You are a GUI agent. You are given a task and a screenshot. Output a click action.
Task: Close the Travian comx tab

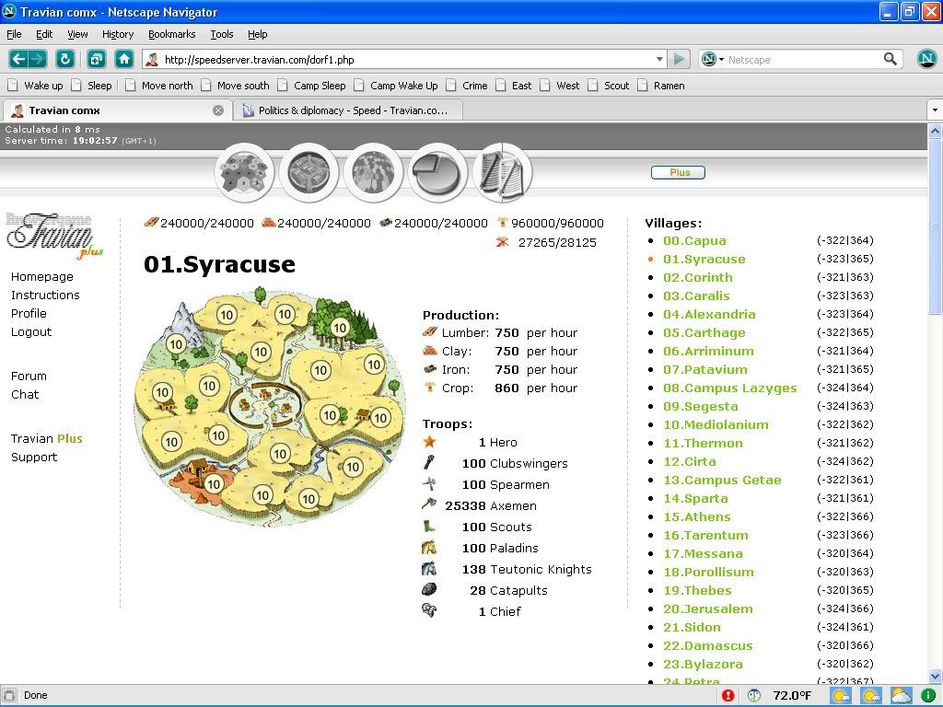218,110
